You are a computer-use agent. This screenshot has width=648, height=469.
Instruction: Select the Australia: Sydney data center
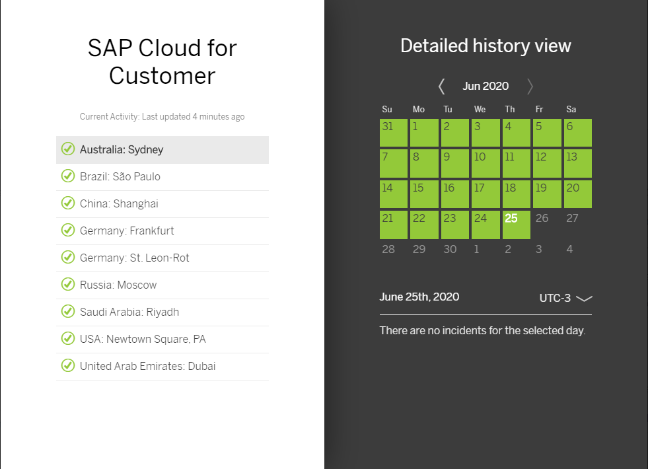point(162,149)
